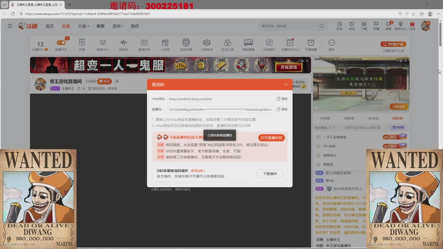Viewport: 443px width, 249px height.
Task: Click the 成为钻粉 button
Action: (x=398, y=127)
